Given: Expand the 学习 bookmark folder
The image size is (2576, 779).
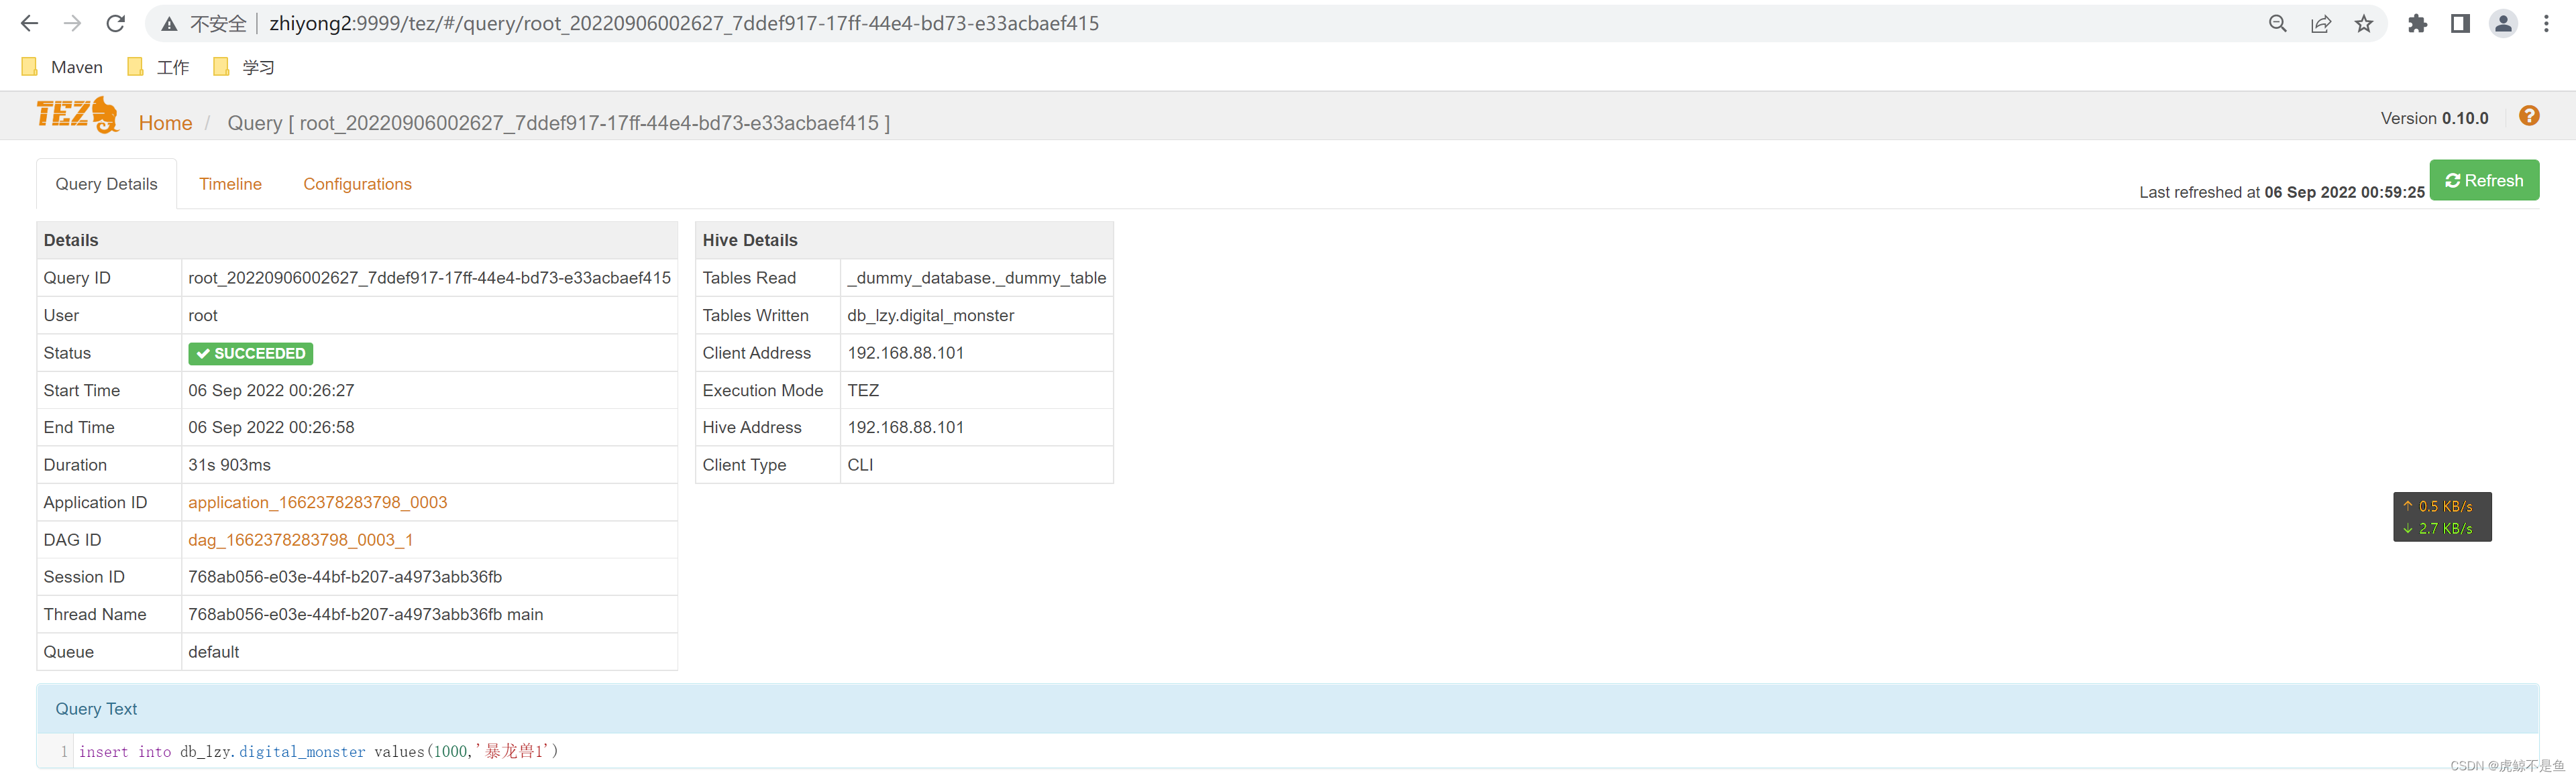Looking at the screenshot, I should click(244, 67).
